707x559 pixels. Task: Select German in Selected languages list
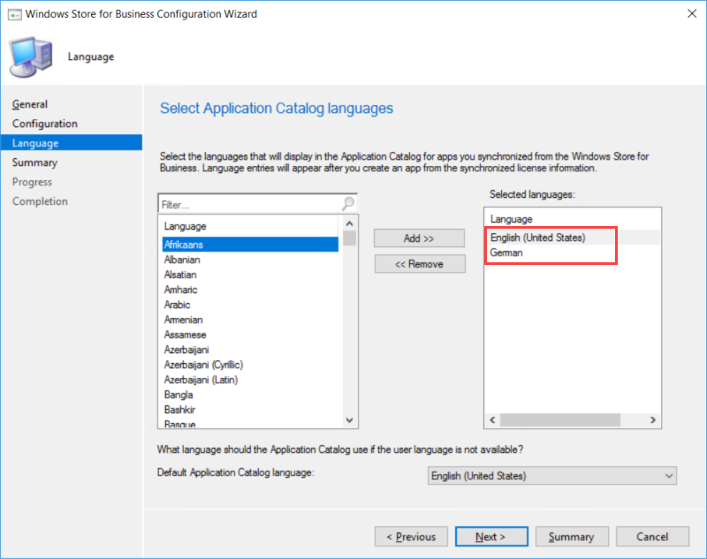tap(506, 253)
